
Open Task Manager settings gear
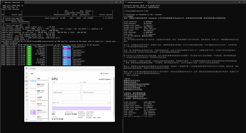coord(26,120)
